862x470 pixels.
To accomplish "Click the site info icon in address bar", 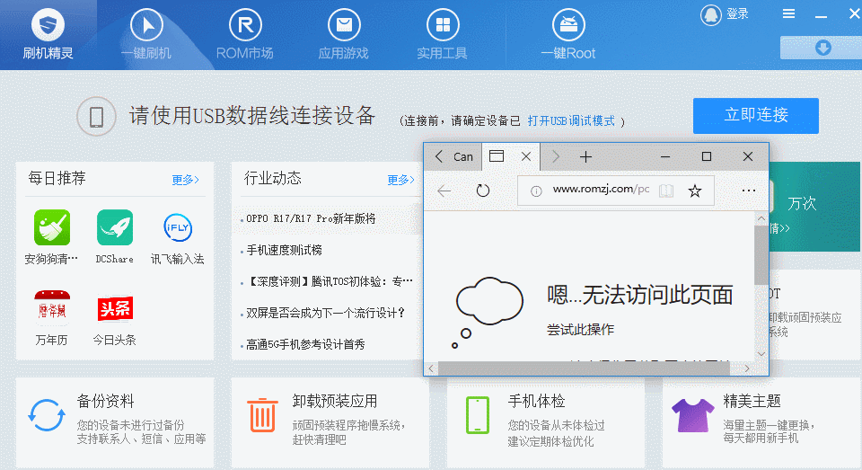I will 536,191.
